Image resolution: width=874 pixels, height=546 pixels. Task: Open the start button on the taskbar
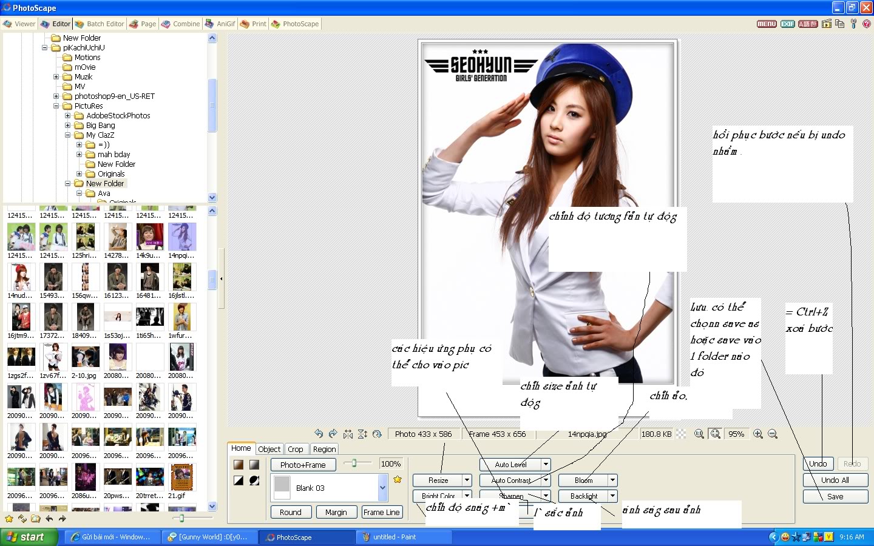tap(29, 537)
